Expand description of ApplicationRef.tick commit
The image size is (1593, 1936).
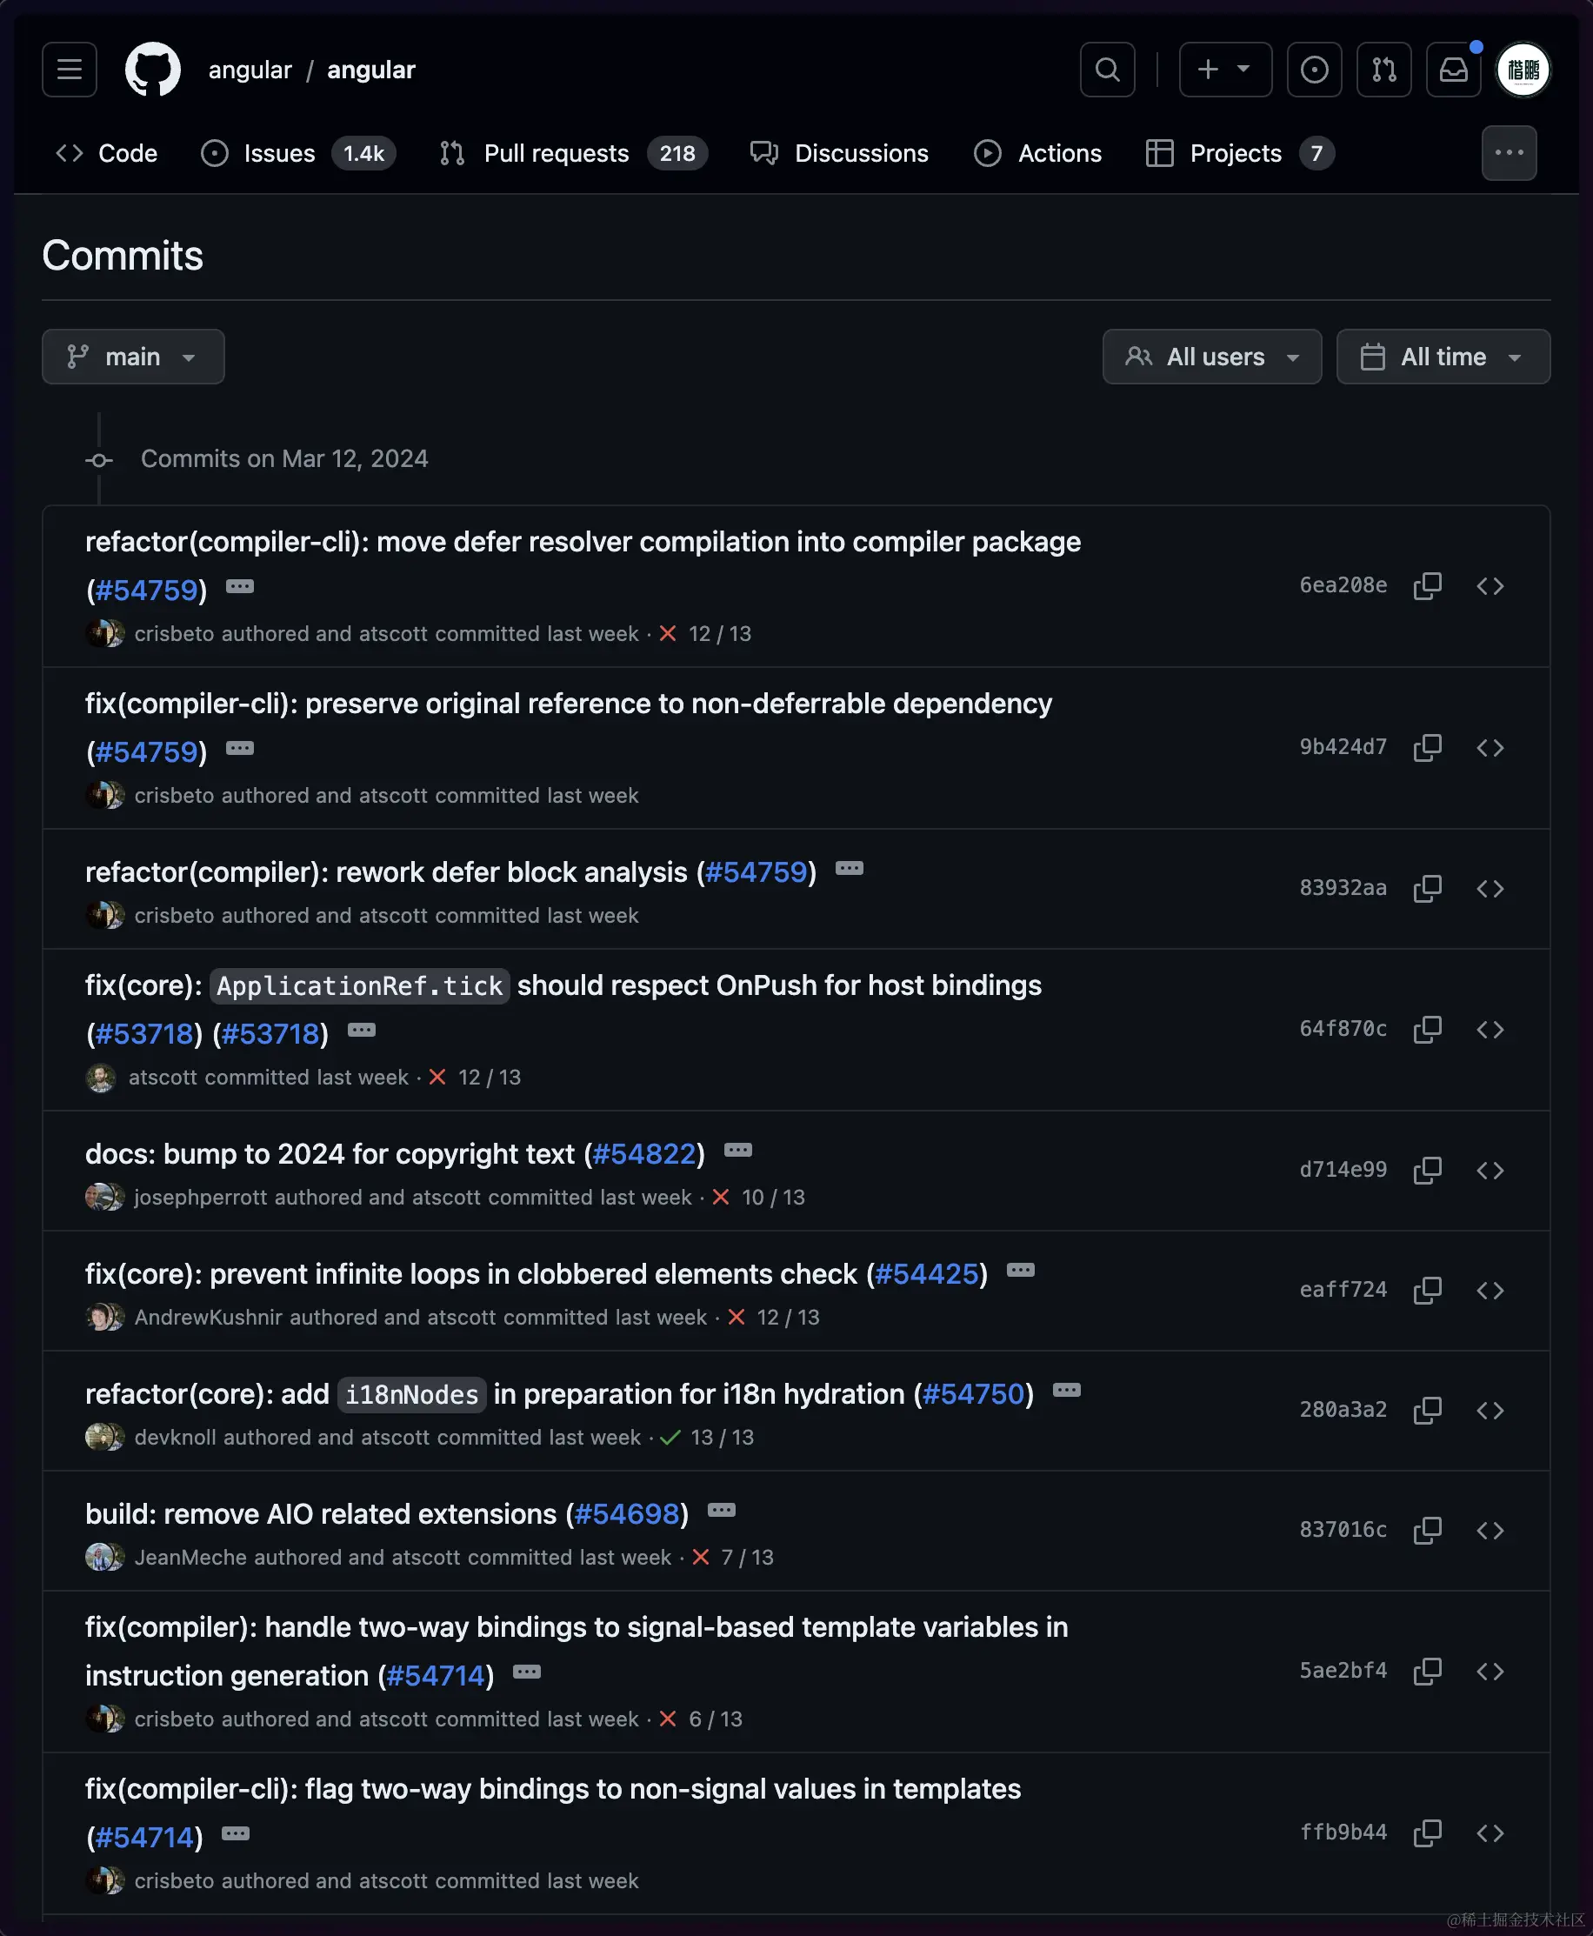click(x=361, y=1030)
